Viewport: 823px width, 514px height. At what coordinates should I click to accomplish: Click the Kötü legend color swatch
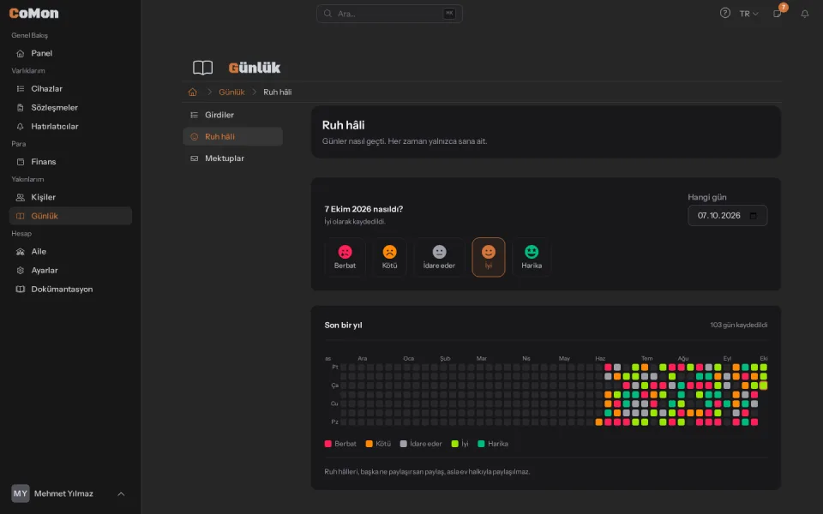click(x=369, y=444)
